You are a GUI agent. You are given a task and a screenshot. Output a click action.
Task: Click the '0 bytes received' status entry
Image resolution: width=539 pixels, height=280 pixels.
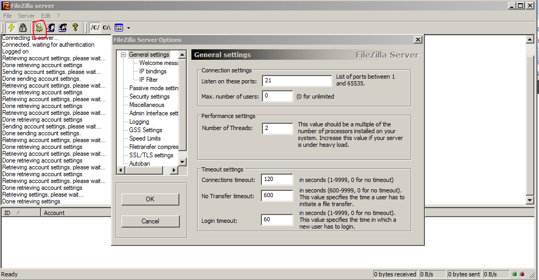[395, 274]
